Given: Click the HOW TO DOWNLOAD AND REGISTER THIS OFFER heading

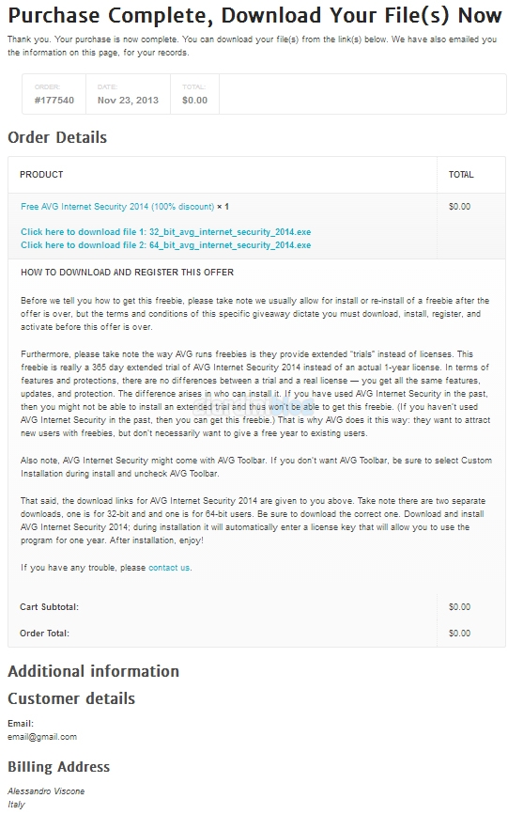Looking at the screenshot, I should (127, 273).
